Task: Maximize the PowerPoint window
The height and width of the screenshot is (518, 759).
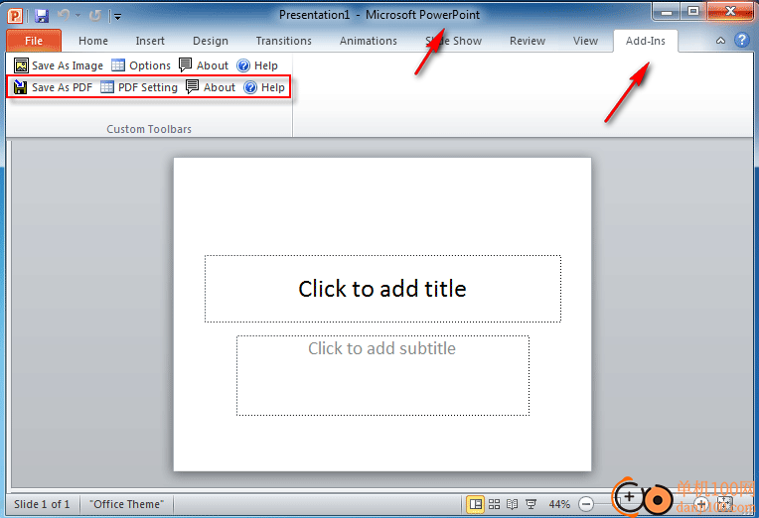Action: 693,12
